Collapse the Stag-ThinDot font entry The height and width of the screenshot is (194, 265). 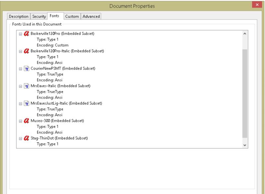[x=21, y=138]
